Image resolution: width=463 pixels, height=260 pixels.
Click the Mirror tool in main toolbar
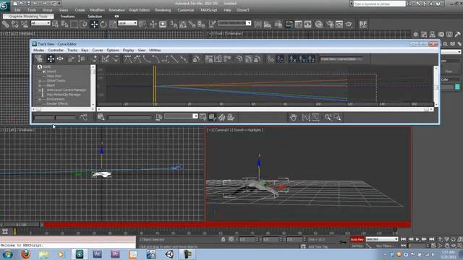pos(258,24)
